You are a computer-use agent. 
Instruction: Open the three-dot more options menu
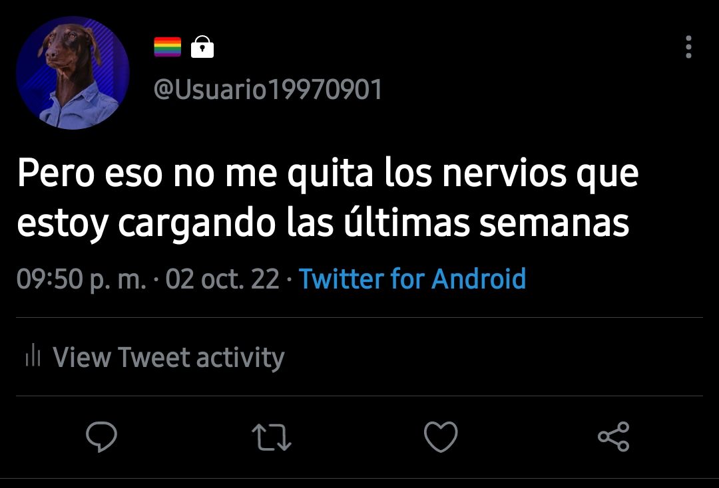[x=688, y=47]
